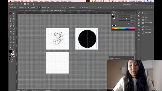This screenshot has width=162, height=91.
Task: Open macOS Spotlight search
Action: [144, 1]
